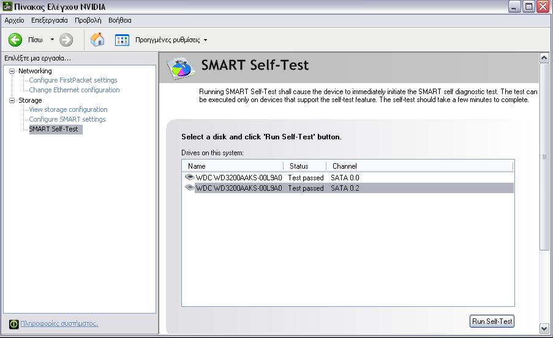Click the Πίσω label next to Back arrow

click(36, 40)
